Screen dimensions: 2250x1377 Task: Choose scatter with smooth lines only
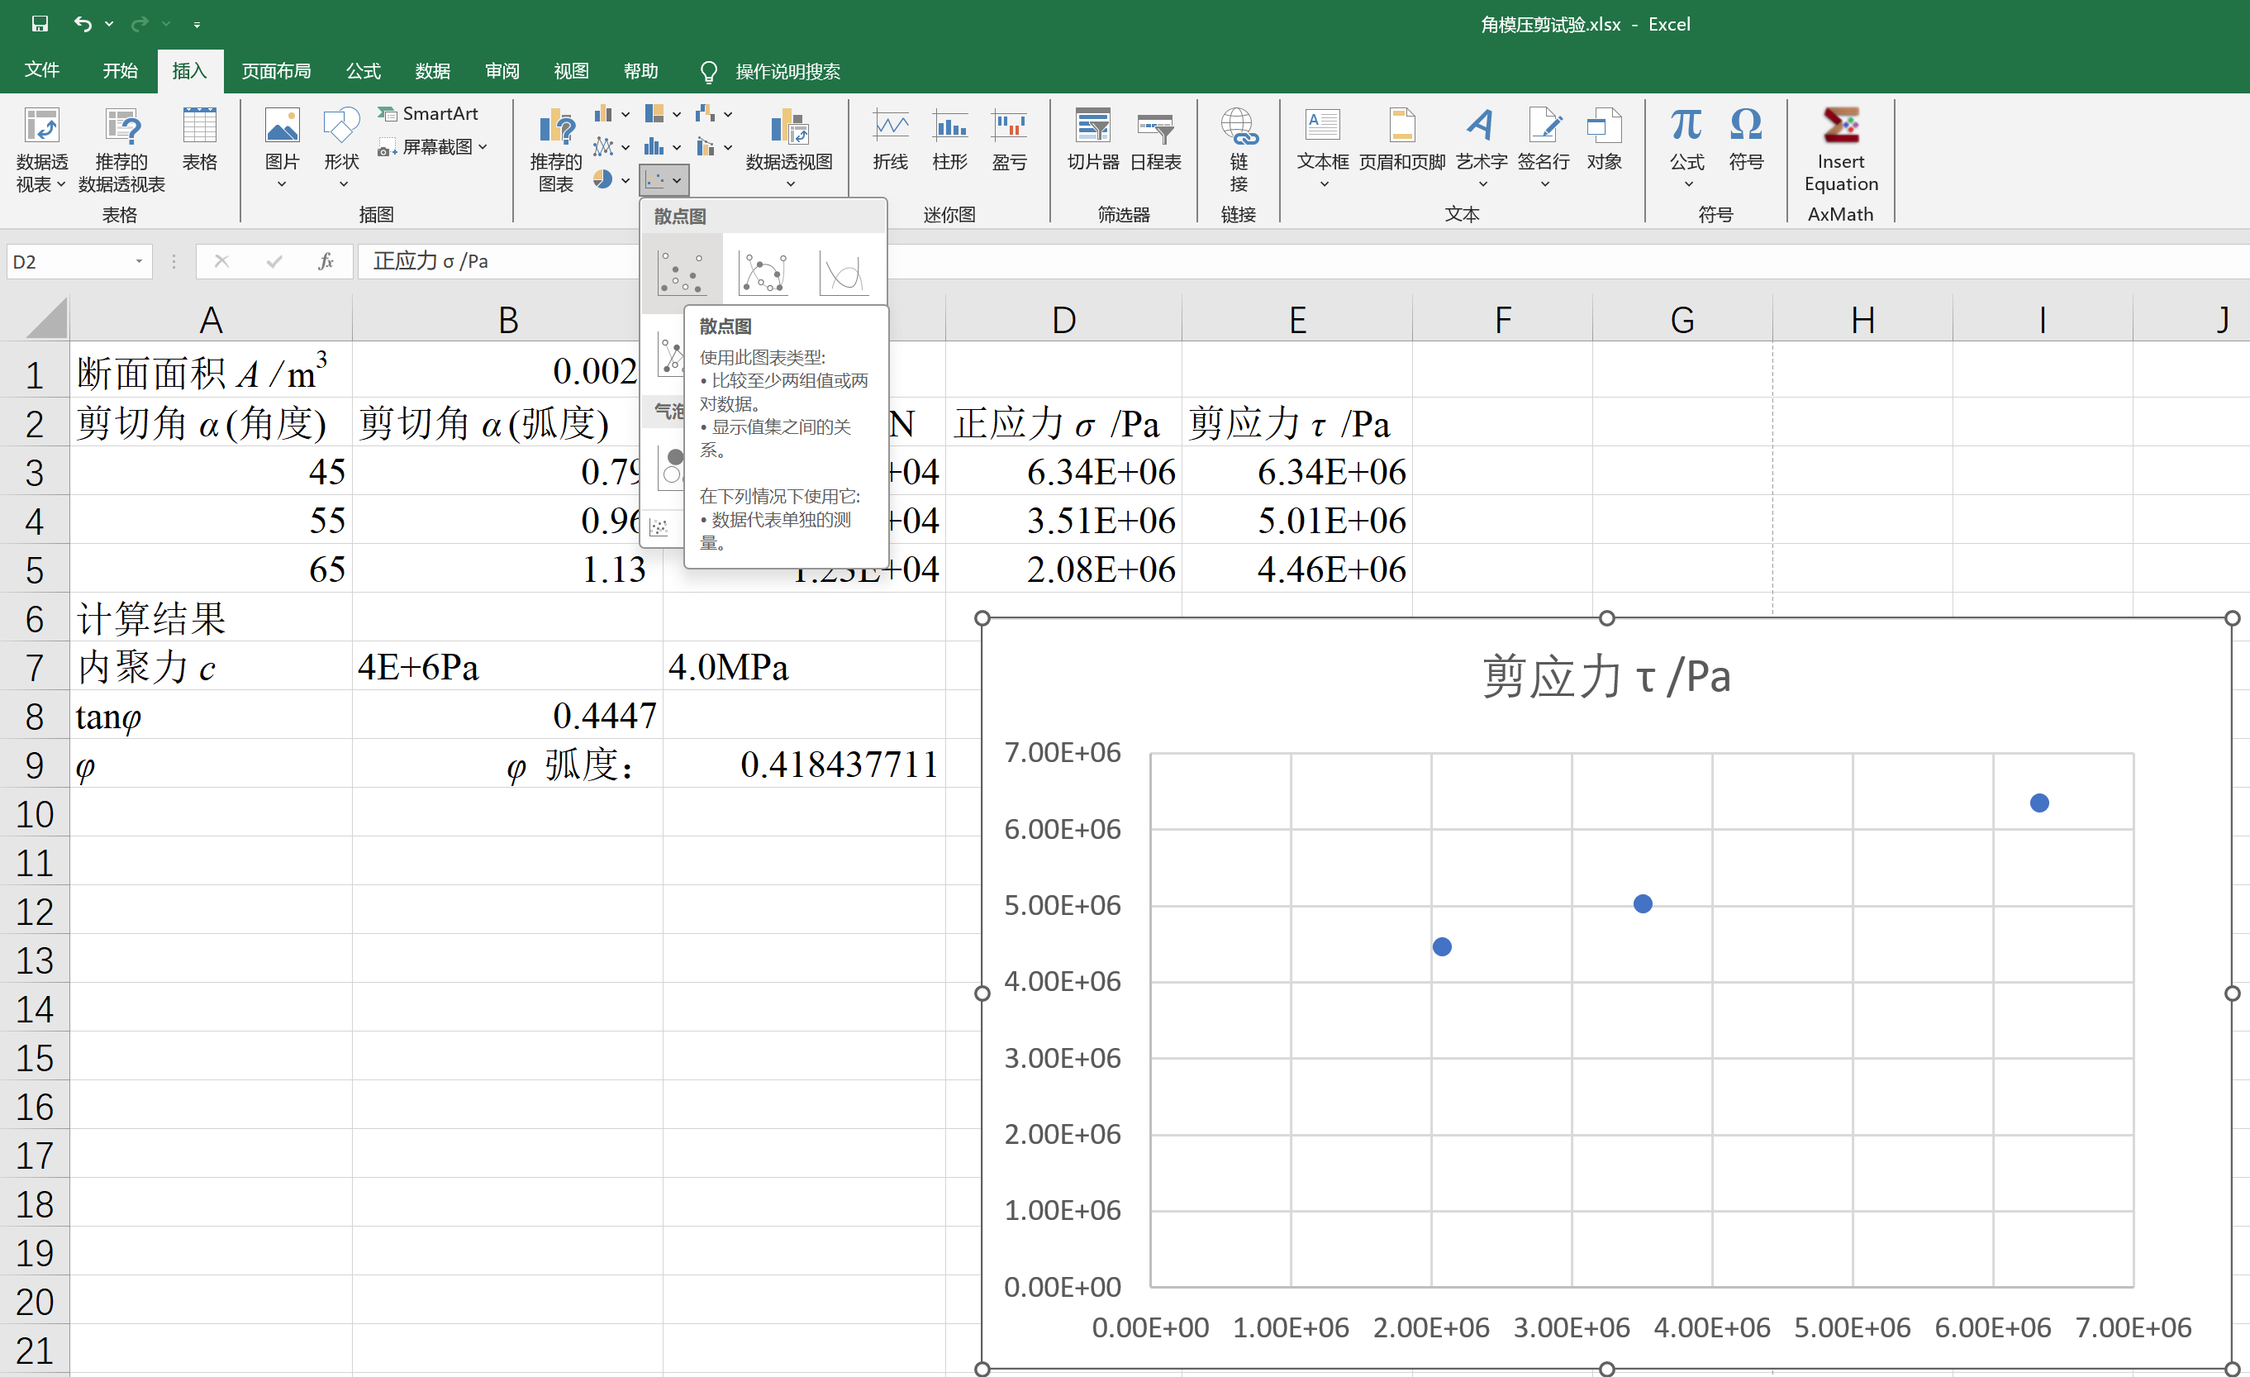(x=843, y=272)
